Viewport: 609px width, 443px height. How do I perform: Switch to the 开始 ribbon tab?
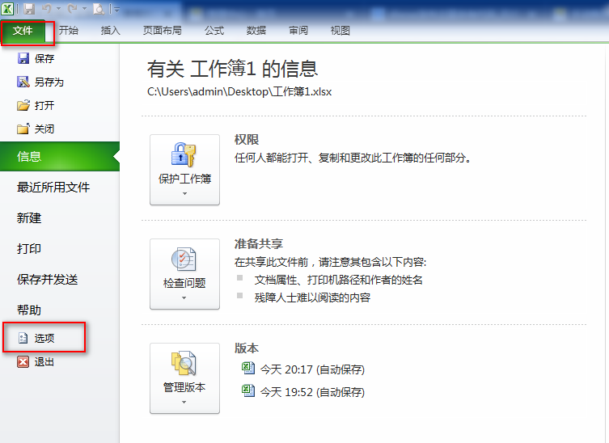(x=69, y=30)
